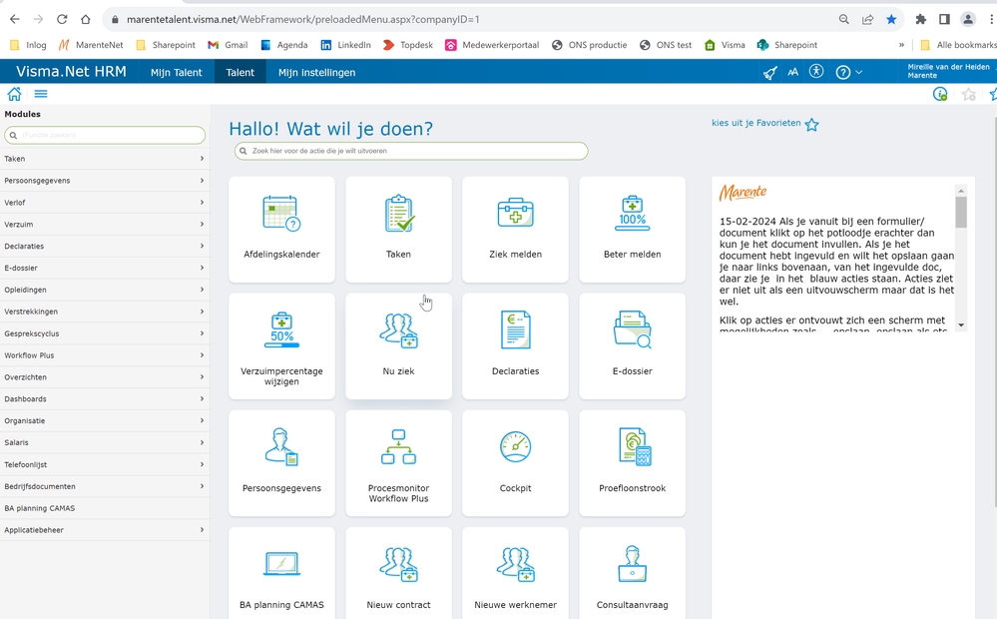Click the Beter melden 100% icon
The height and width of the screenshot is (619, 997).
[632, 213]
